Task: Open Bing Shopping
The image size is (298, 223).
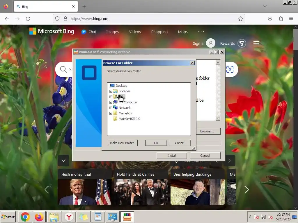Action: [159, 32]
